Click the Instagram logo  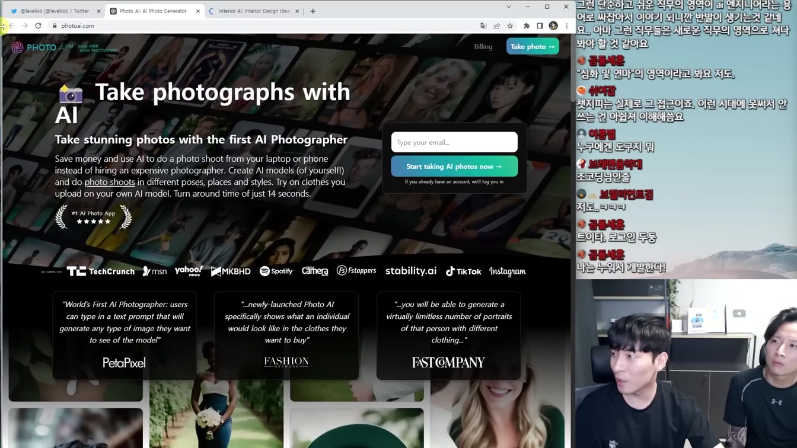pos(508,271)
